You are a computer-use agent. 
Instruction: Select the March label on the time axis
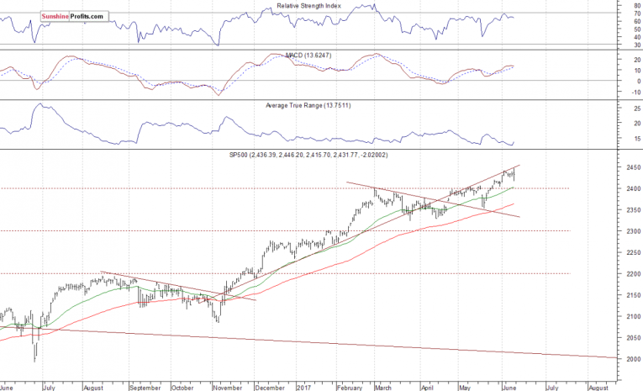point(383,388)
